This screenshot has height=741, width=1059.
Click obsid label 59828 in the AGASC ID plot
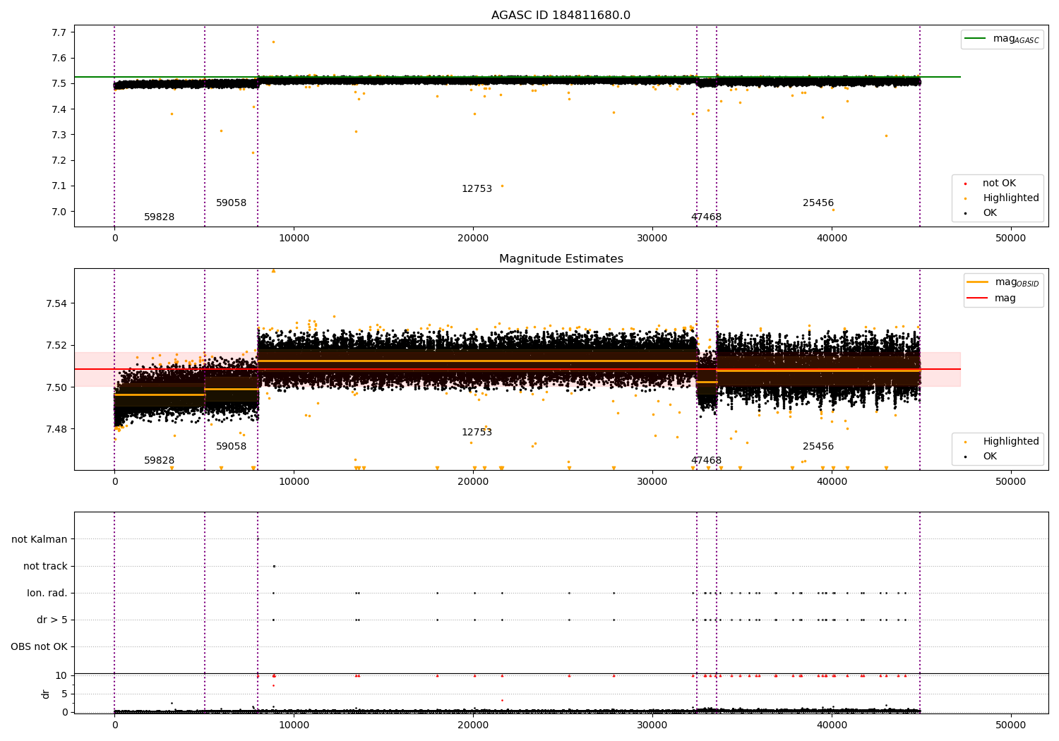pos(159,217)
